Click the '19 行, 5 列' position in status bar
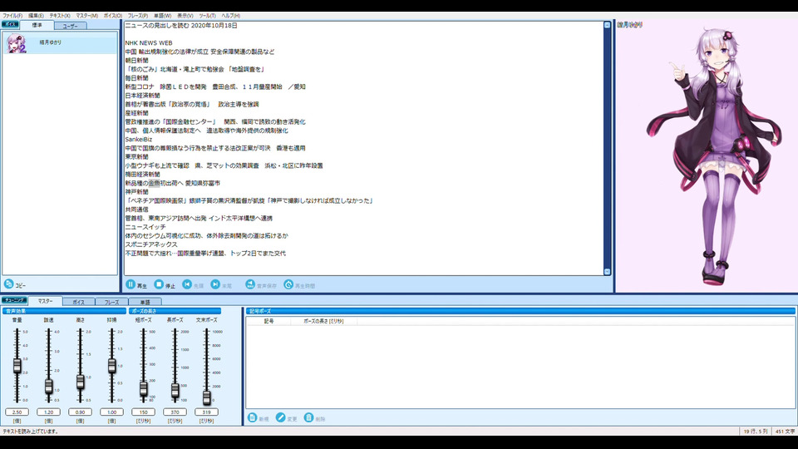 pyautogui.click(x=756, y=432)
